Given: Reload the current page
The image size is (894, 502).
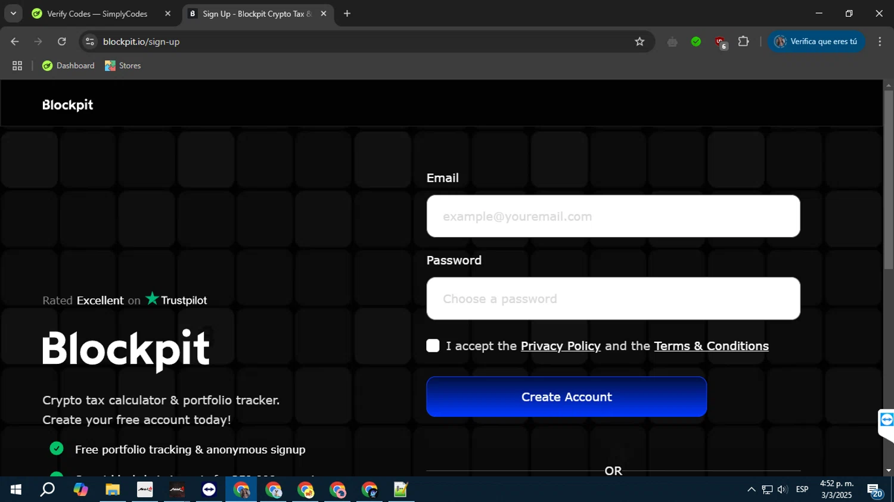Looking at the screenshot, I should click(62, 42).
